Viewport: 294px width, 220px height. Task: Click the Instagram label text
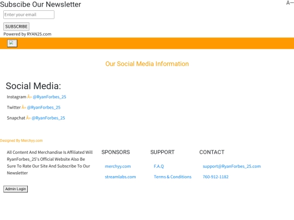(16, 97)
